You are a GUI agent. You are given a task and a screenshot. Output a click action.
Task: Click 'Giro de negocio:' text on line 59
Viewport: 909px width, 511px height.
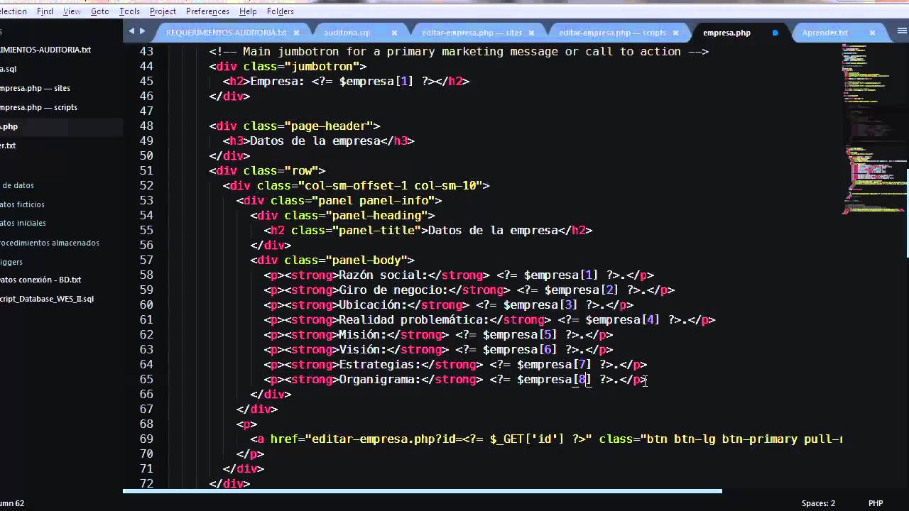393,290
